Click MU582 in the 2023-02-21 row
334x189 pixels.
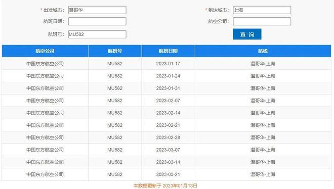click(x=115, y=125)
